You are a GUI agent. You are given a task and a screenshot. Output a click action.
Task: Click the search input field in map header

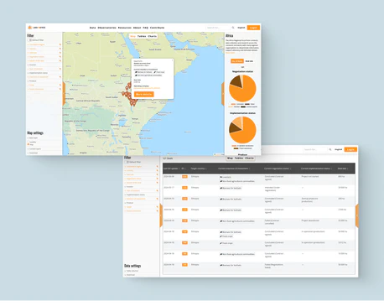pos(218,28)
